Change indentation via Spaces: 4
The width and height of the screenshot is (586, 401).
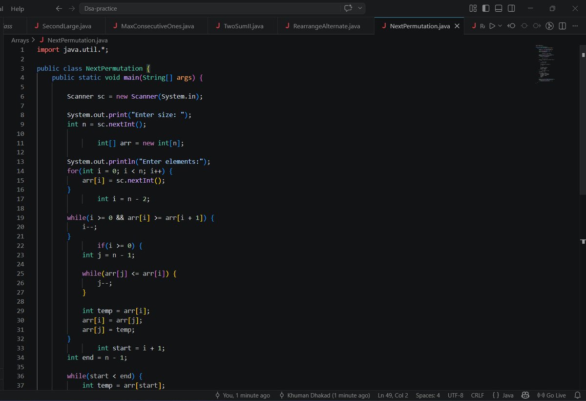pos(428,396)
